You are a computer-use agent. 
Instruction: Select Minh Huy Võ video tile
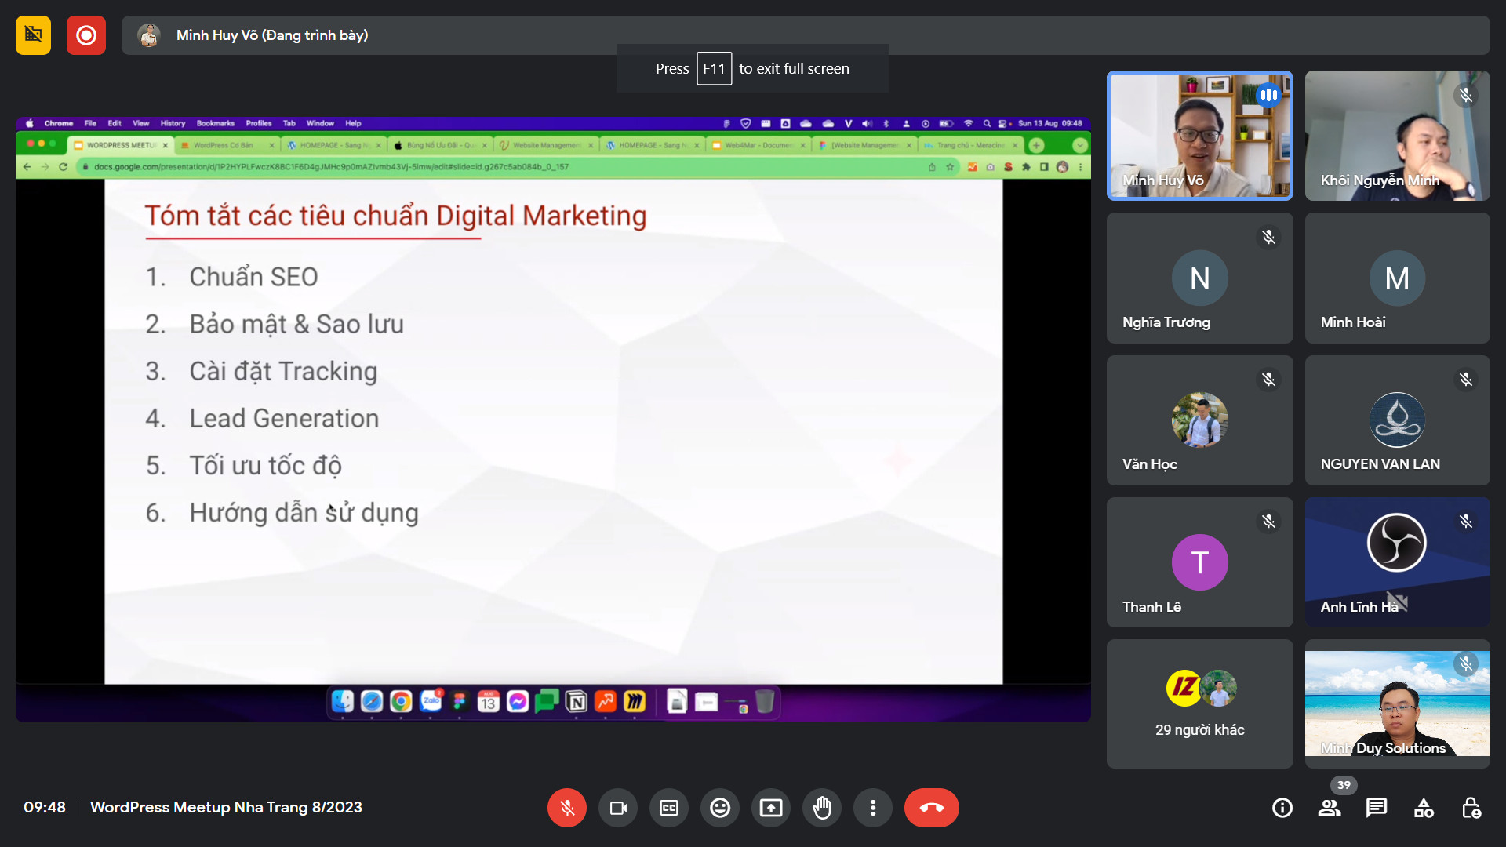[x=1199, y=136]
